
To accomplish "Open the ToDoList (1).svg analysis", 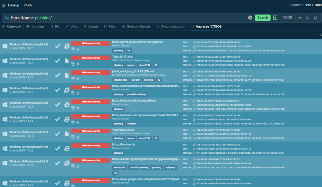I will click(x=122, y=57).
